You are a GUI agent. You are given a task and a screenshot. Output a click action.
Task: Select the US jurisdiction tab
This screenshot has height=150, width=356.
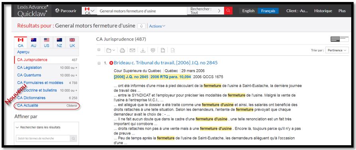point(47,42)
